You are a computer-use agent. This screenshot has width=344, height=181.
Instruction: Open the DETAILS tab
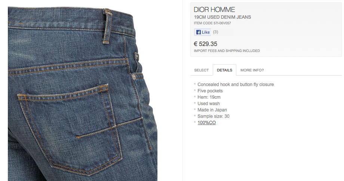tap(224, 70)
